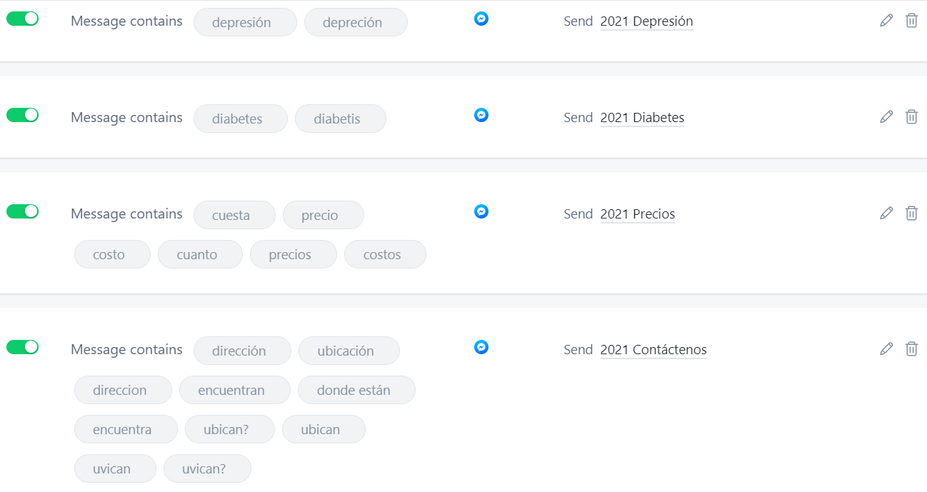Click the 'uvican?' keyword chip
Image resolution: width=927 pixels, height=492 pixels.
[x=207, y=468]
